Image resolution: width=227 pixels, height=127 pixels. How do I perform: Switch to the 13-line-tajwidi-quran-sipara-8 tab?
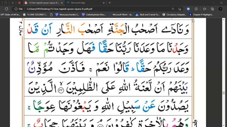pos(43,3)
